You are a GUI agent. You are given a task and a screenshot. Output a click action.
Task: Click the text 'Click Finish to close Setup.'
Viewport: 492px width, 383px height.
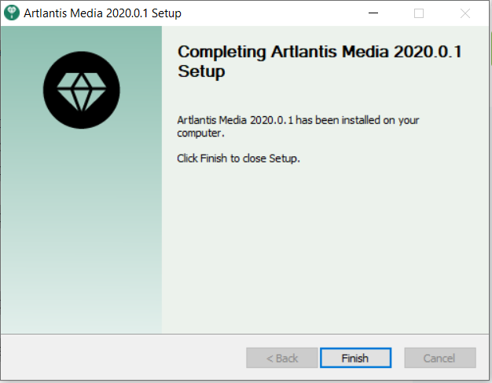[x=238, y=159]
